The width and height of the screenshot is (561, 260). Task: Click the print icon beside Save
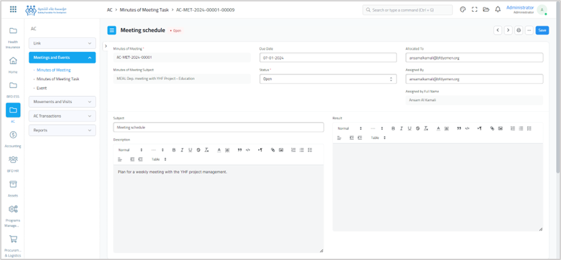pos(519,30)
